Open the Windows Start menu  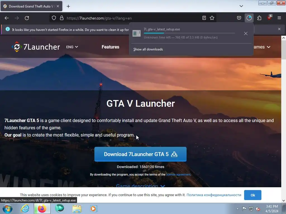(x=8, y=209)
